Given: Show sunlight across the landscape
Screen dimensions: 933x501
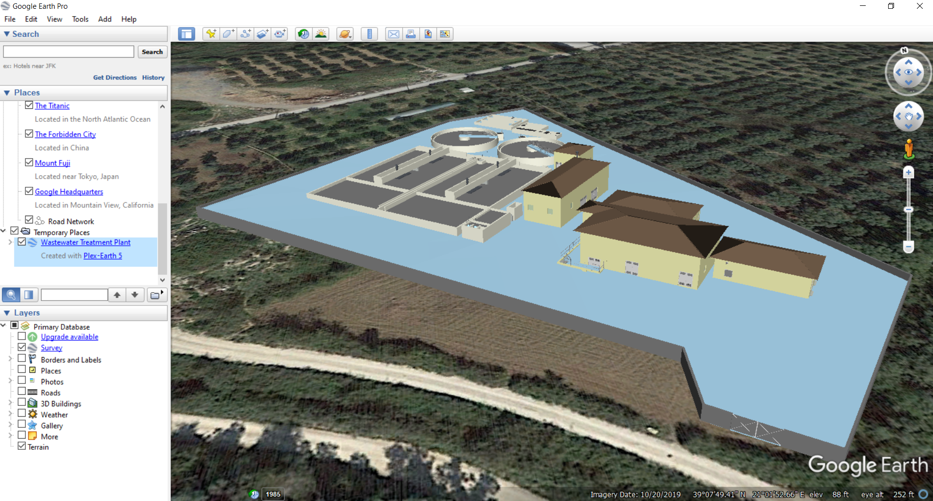Looking at the screenshot, I should coord(321,34).
